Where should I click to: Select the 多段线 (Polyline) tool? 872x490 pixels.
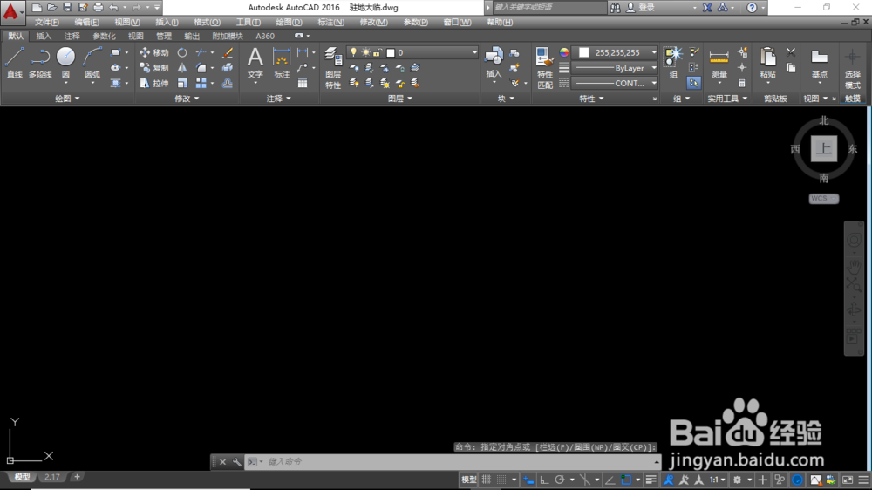(x=40, y=63)
